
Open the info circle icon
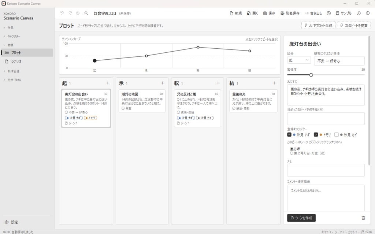(x=368, y=13)
